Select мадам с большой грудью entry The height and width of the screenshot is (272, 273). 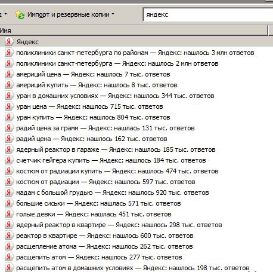pyautogui.click(x=113, y=192)
